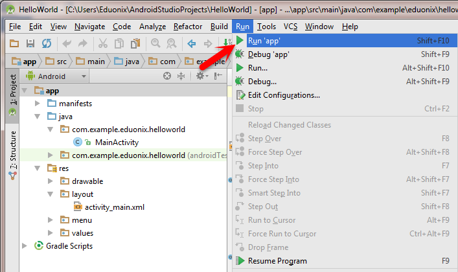Click main breadcrumb in navigation bar
Screen dimensions: 458x272
pyautogui.click(x=91, y=62)
